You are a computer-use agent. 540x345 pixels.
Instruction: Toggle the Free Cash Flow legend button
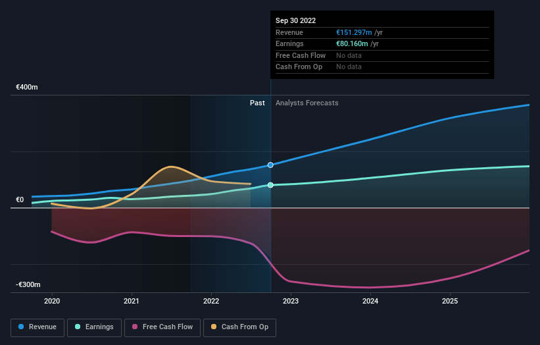[162, 327]
